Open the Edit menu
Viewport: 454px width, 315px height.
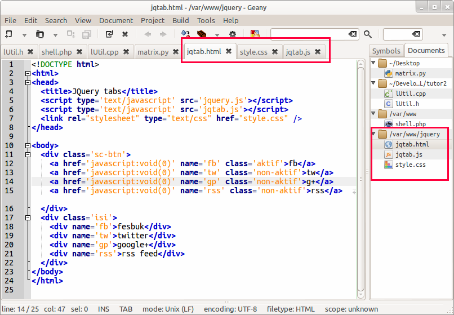[x=30, y=21]
